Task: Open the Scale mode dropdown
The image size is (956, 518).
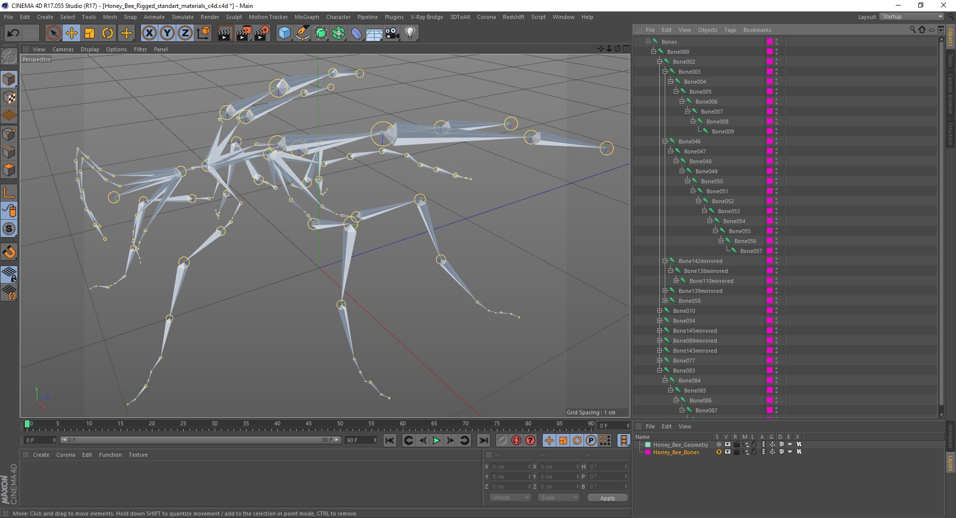Action: click(x=558, y=498)
